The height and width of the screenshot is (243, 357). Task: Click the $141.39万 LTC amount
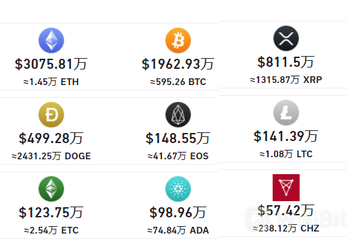click(x=285, y=136)
